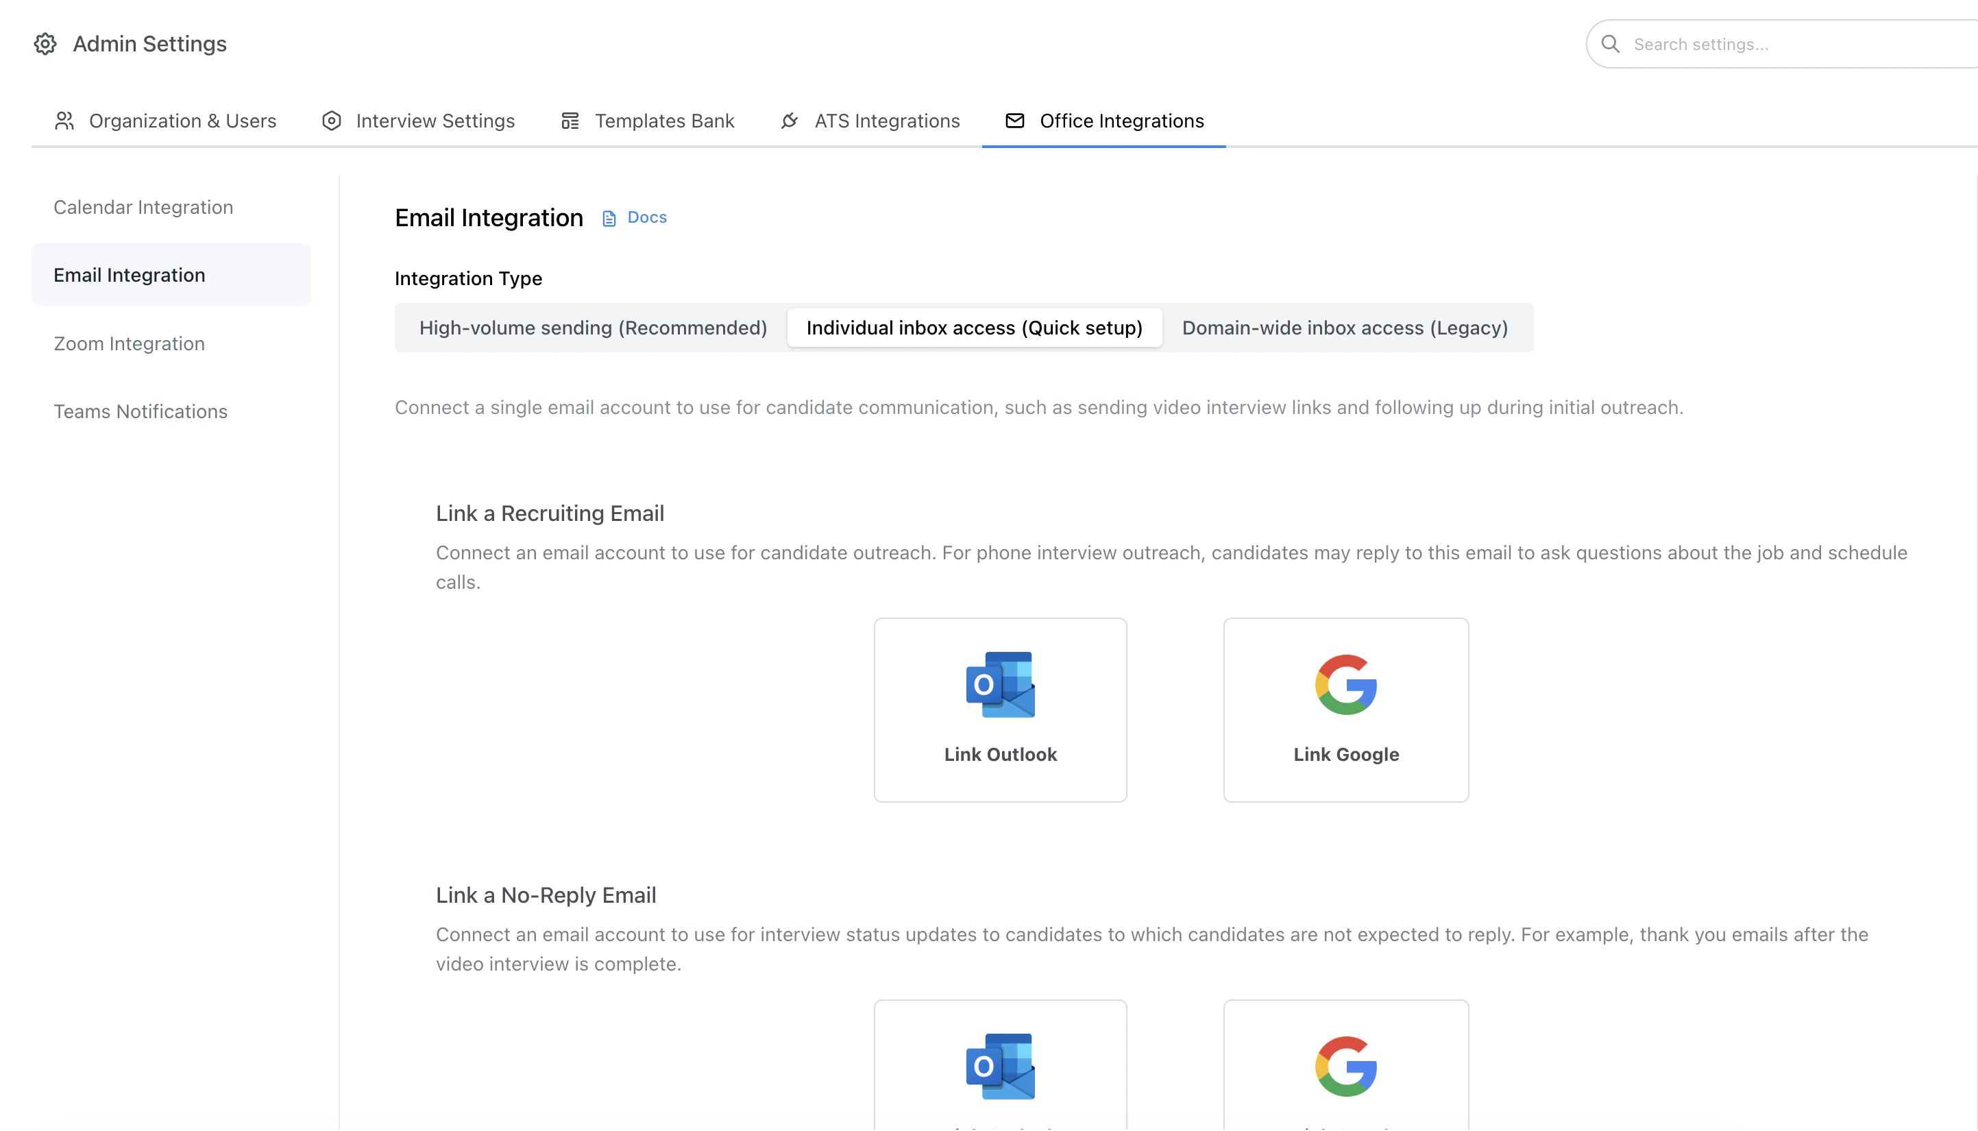Screen dimensions: 1978x1131
Task: Open the Email Integration Docs link
Action: coord(647,217)
